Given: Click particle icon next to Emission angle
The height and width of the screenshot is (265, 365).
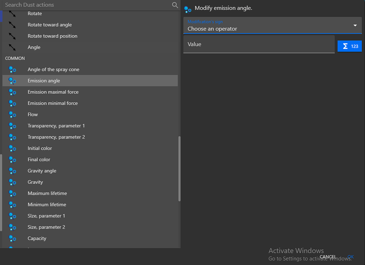Looking at the screenshot, I should [12, 81].
